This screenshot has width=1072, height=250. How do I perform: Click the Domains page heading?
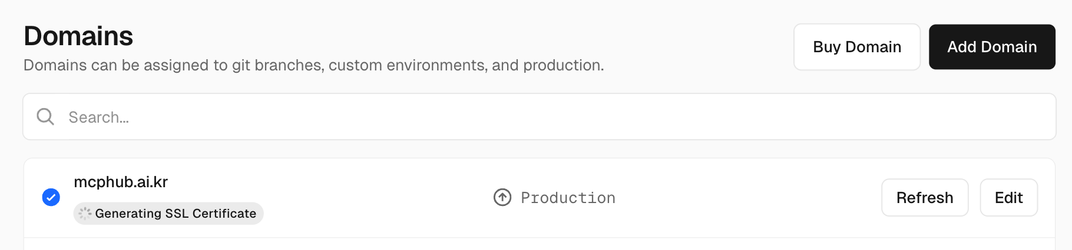point(78,36)
